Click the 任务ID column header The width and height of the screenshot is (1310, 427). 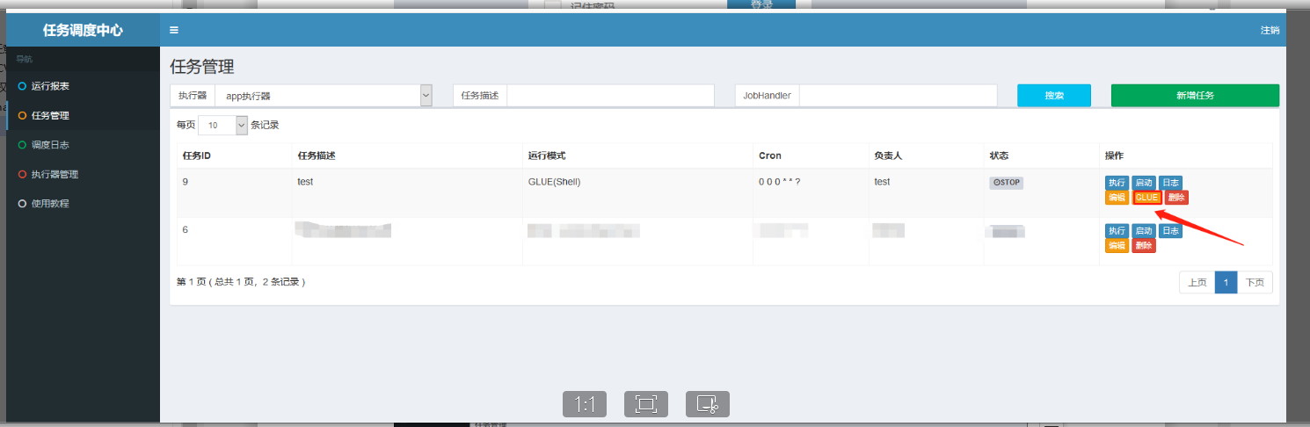click(196, 156)
